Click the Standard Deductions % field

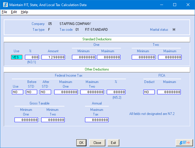pyautogui.click(x=32, y=57)
